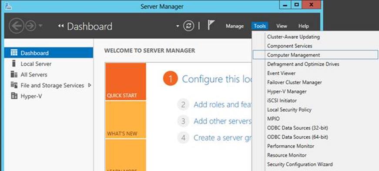Screen dimensions: 379x171
Task: Click the Server Manager title bar icon
Action: (8, 7)
